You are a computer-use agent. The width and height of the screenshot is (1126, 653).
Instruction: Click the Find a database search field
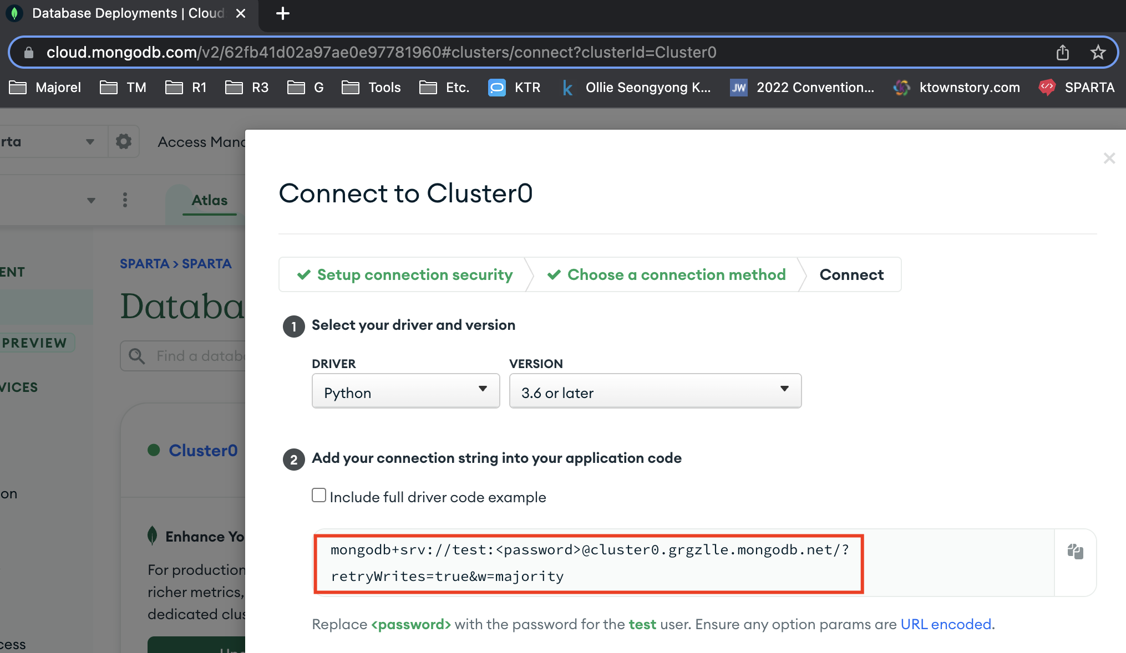point(184,356)
